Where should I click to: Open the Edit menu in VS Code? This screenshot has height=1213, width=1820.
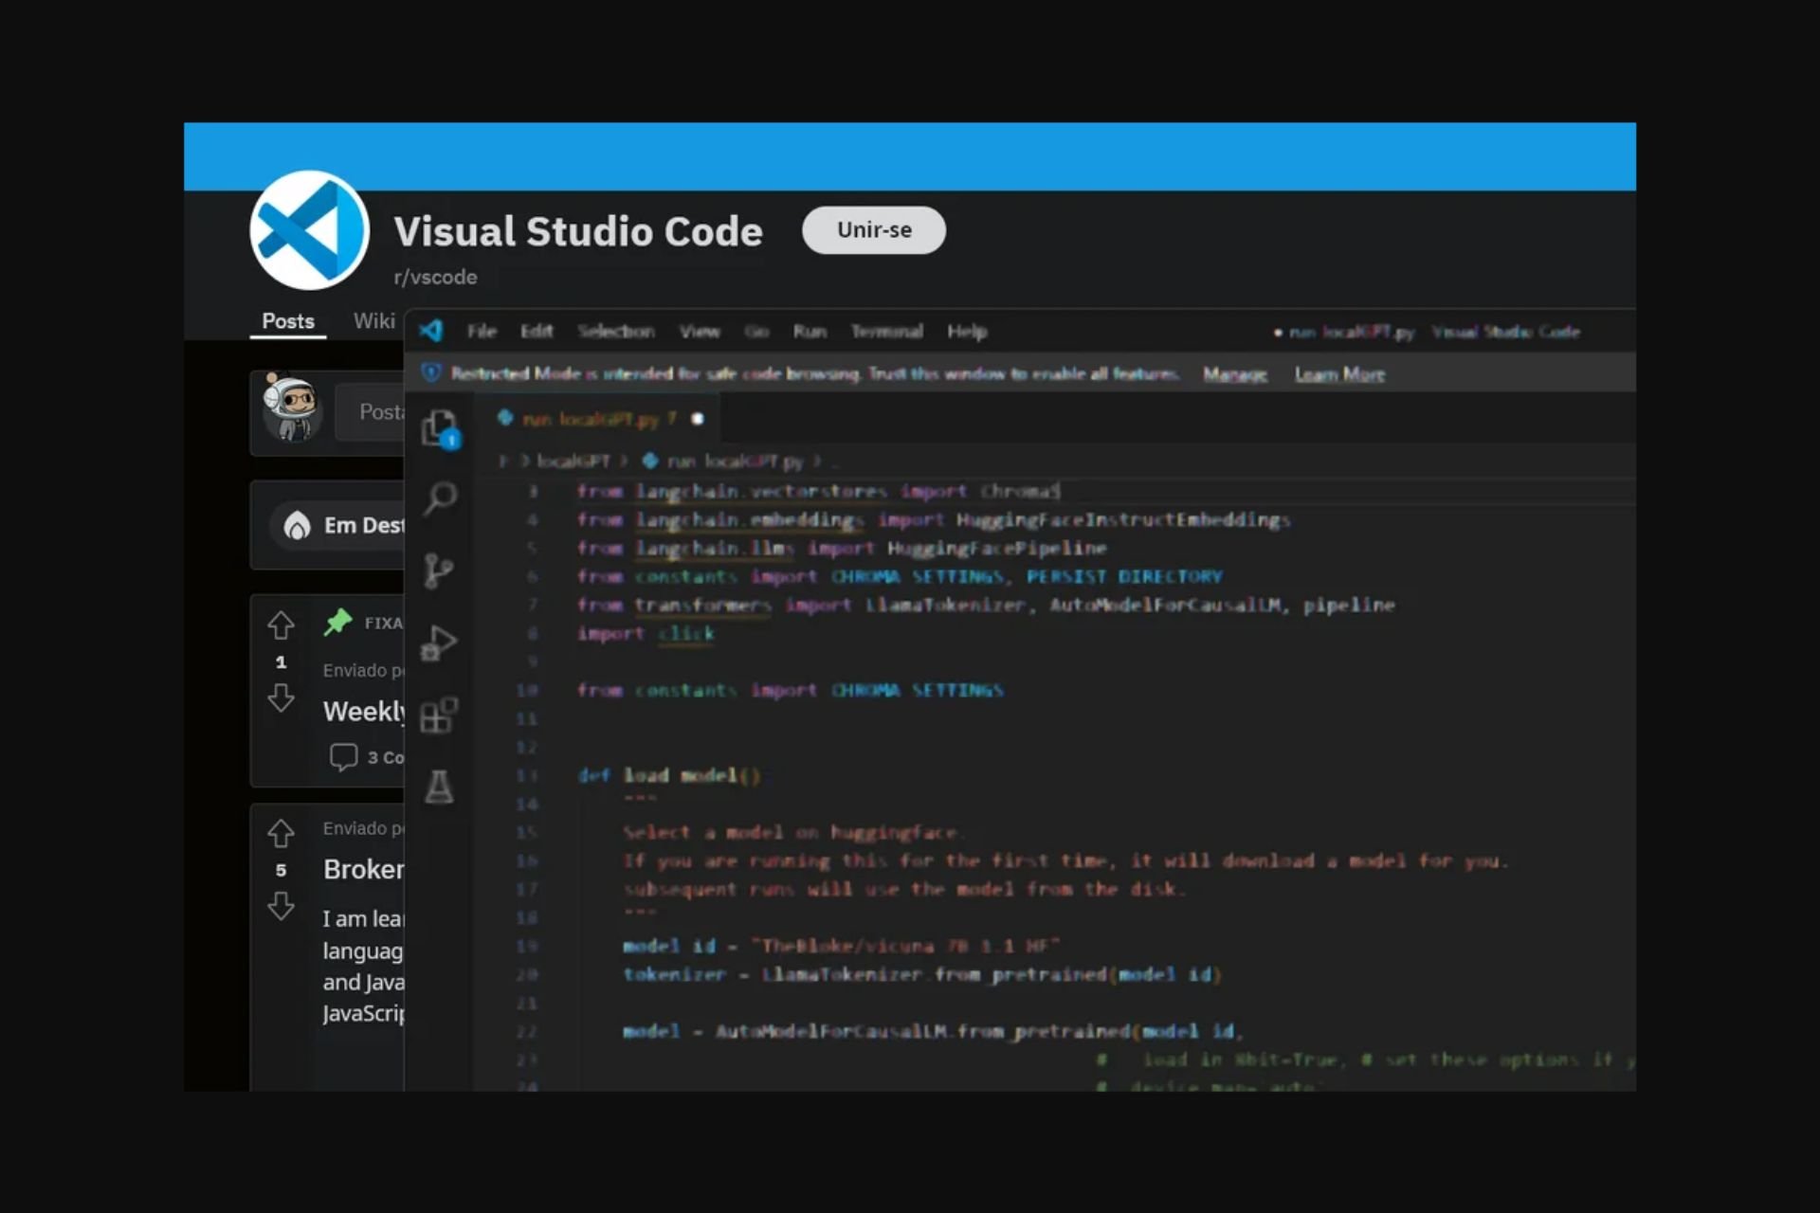(537, 331)
